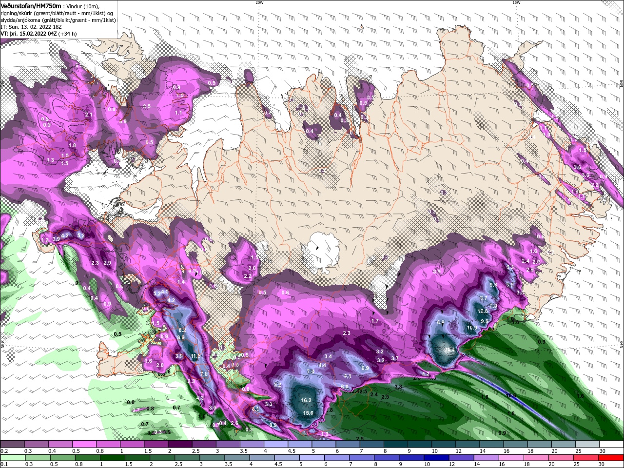Click the 11.5 precipitation value on map
Viewport: 624px width, 468px height.
coord(195,356)
